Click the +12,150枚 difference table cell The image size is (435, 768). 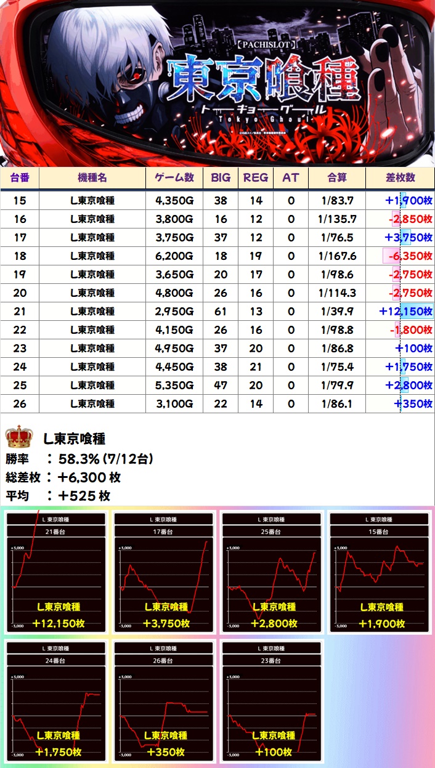pyautogui.click(x=400, y=312)
